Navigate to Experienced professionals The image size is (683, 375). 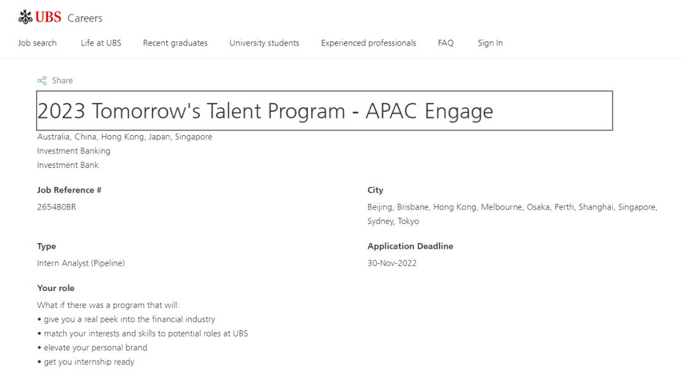point(369,43)
